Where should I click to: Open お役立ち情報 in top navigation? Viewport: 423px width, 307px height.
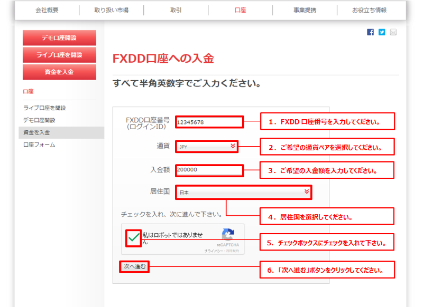pos(369,10)
